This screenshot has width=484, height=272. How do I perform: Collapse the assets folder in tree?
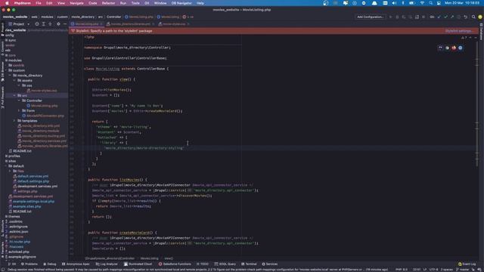point(14,81)
